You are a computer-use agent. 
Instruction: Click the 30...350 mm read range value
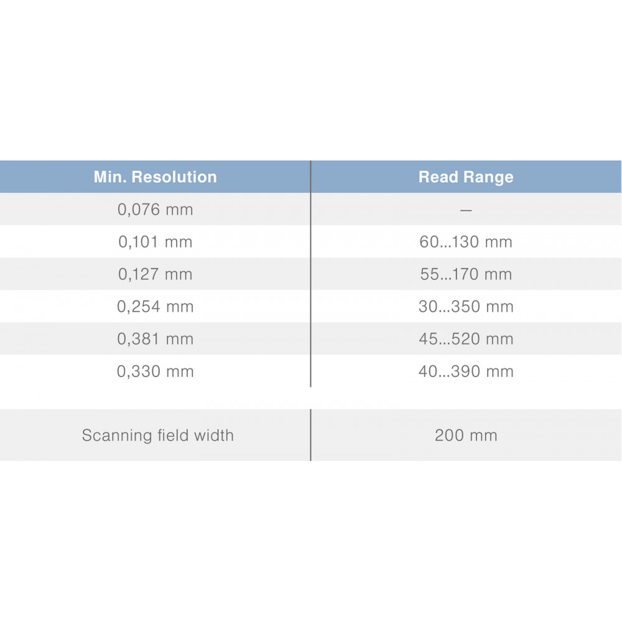pyautogui.click(x=466, y=307)
